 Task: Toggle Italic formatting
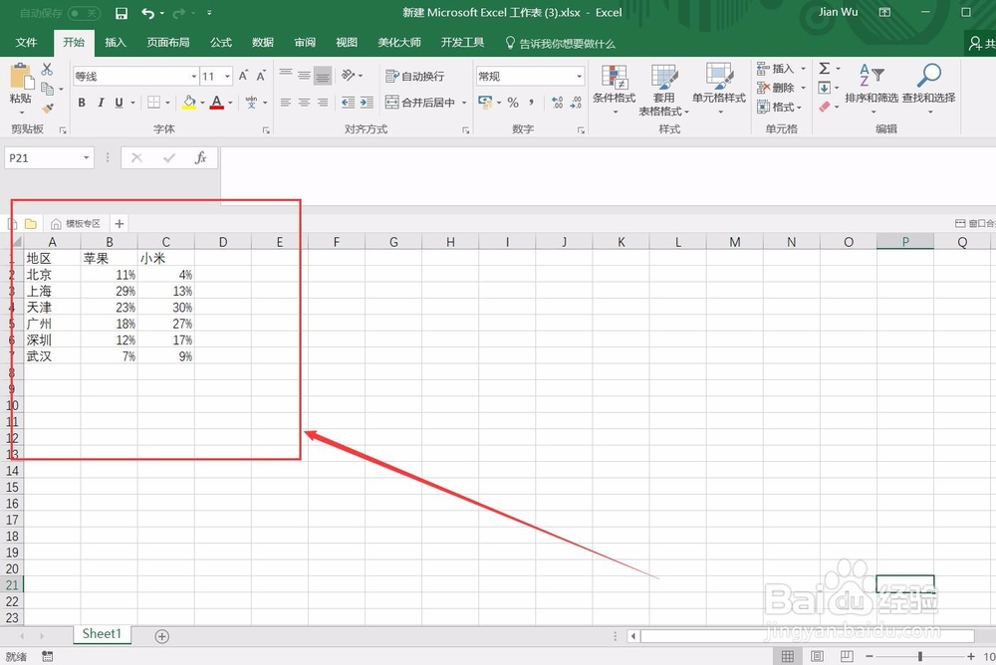click(x=101, y=103)
